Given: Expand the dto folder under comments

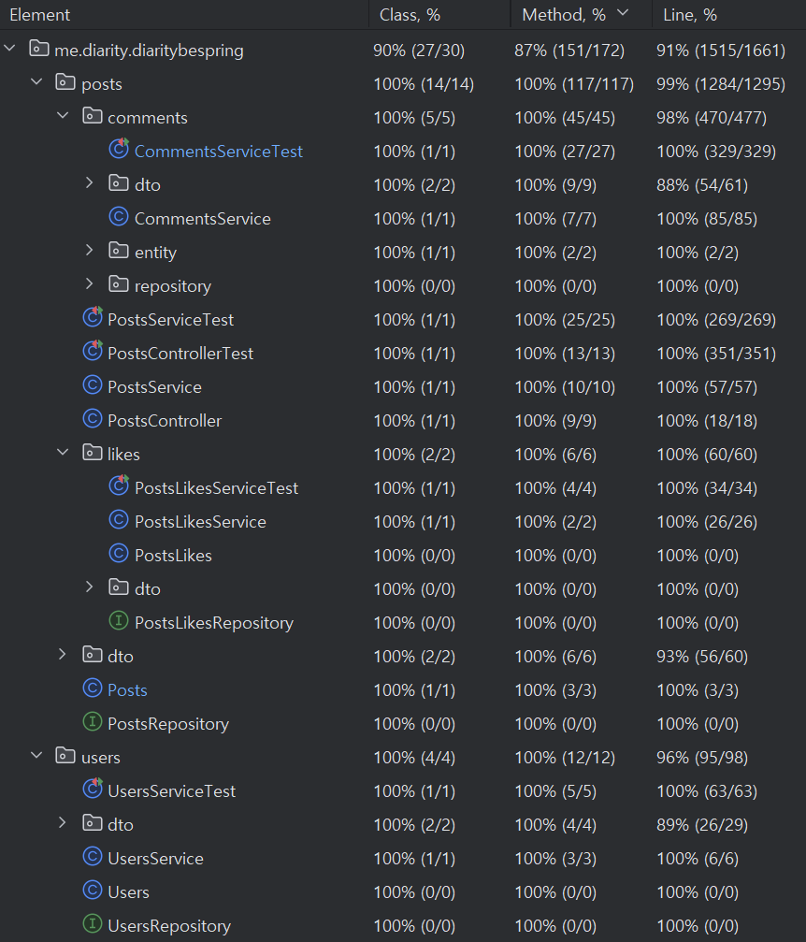Looking at the screenshot, I should click(90, 182).
